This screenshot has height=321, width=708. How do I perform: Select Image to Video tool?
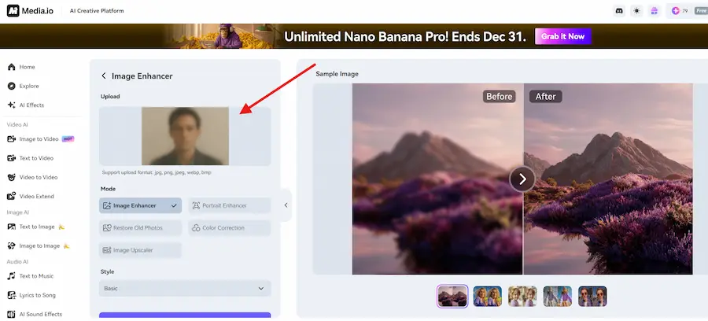[x=39, y=139]
